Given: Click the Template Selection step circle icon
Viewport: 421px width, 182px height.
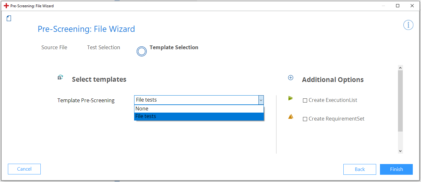Looking at the screenshot, I should tap(142, 51).
